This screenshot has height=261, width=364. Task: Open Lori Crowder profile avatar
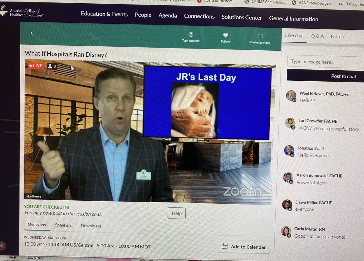tap(290, 123)
